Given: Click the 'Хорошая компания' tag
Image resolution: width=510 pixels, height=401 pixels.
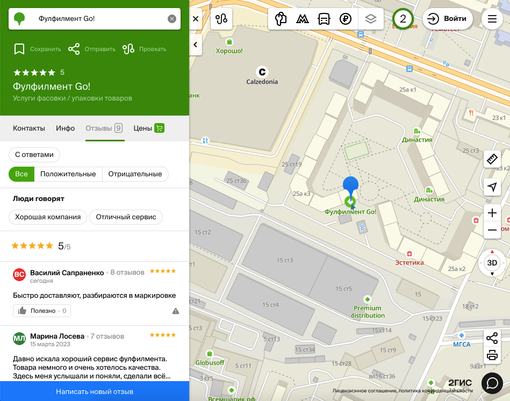Looking at the screenshot, I should click(48, 217).
